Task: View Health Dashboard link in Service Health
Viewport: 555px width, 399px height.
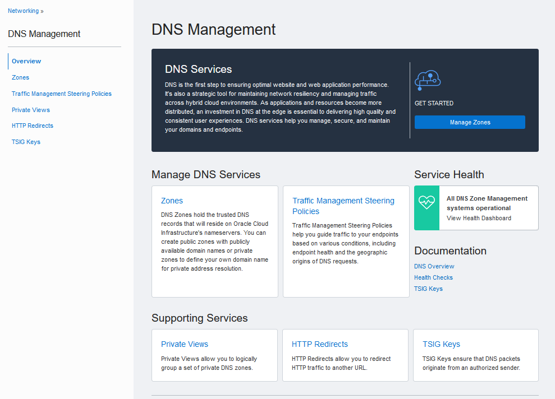Action: pyautogui.click(x=479, y=218)
